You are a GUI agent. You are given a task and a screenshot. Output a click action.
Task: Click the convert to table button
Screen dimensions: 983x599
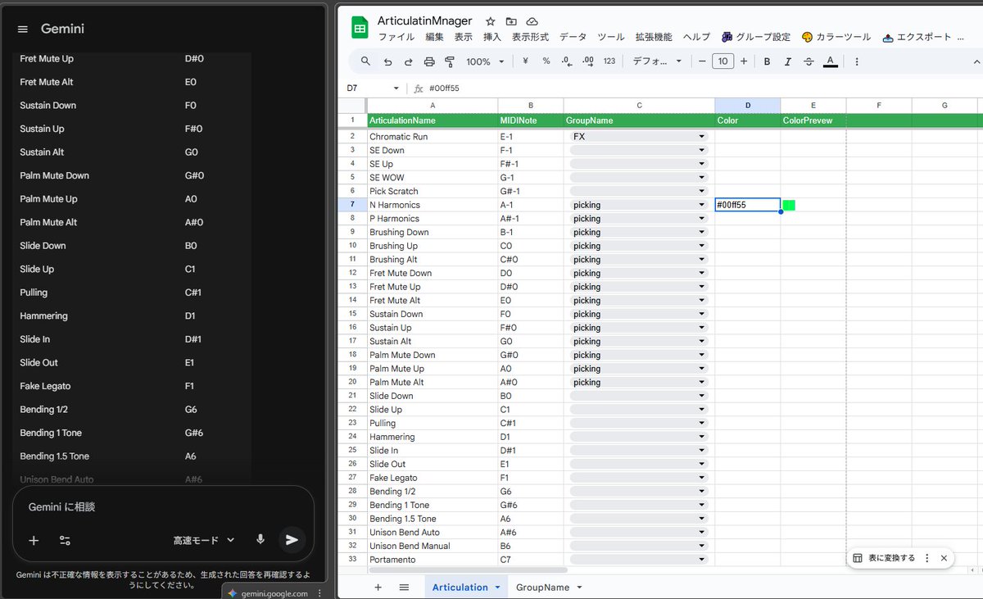(885, 558)
